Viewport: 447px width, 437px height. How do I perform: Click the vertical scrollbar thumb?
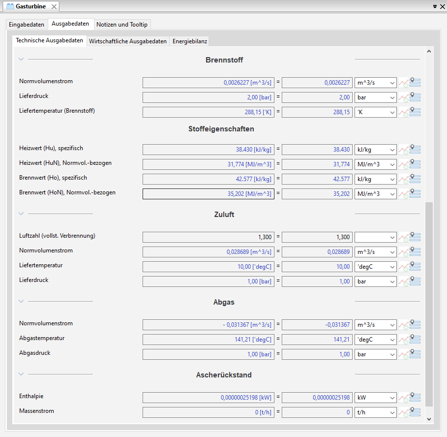pos(429,304)
